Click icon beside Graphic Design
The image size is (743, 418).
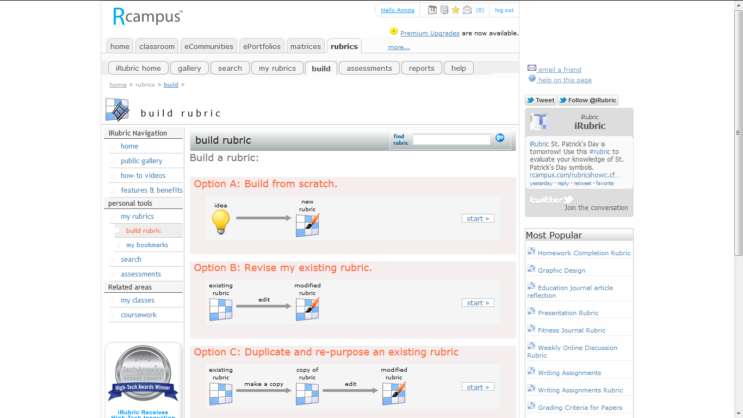click(531, 268)
